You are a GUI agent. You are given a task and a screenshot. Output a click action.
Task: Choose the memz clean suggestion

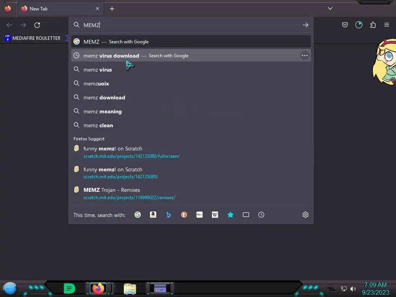pyautogui.click(x=191, y=125)
